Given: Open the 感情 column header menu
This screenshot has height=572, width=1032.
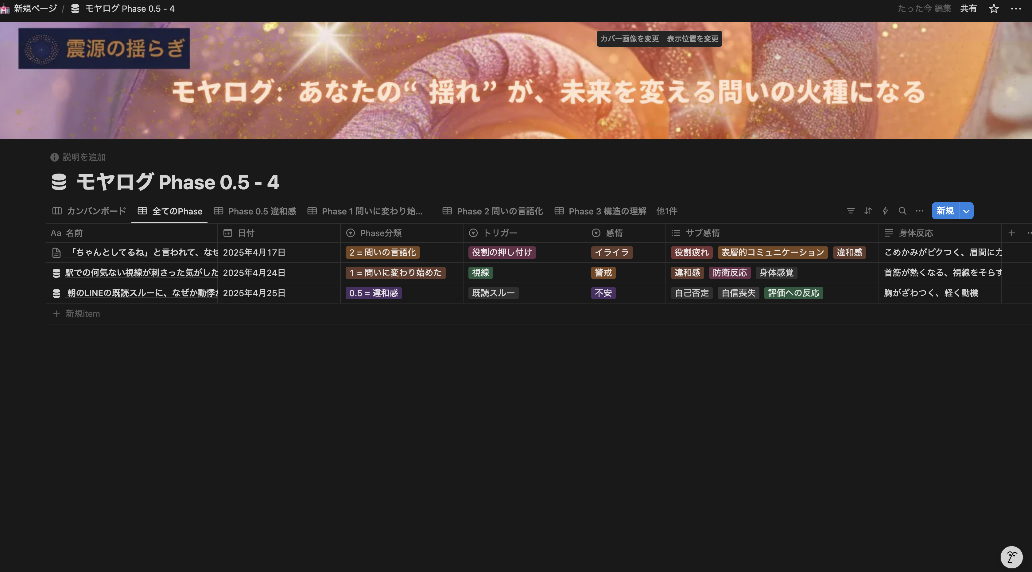Looking at the screenshot, I should (x=626, y=233).
